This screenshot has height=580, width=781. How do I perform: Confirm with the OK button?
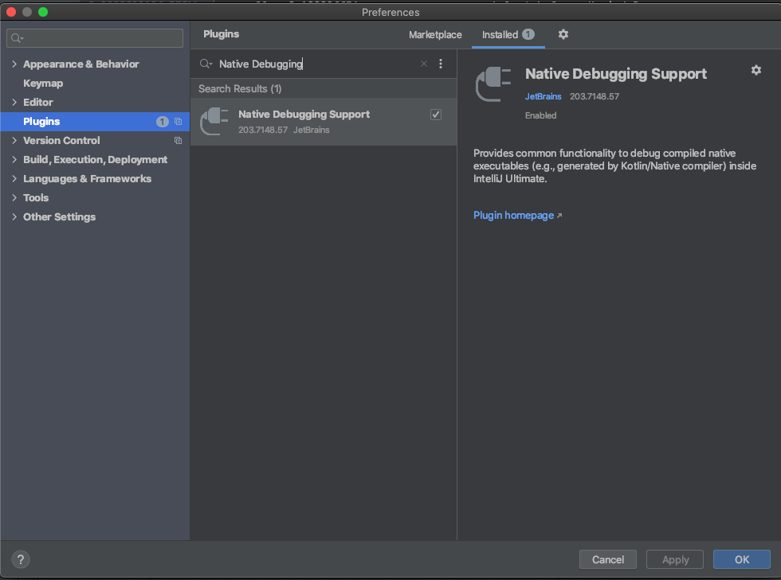click(x=742, y=559)
